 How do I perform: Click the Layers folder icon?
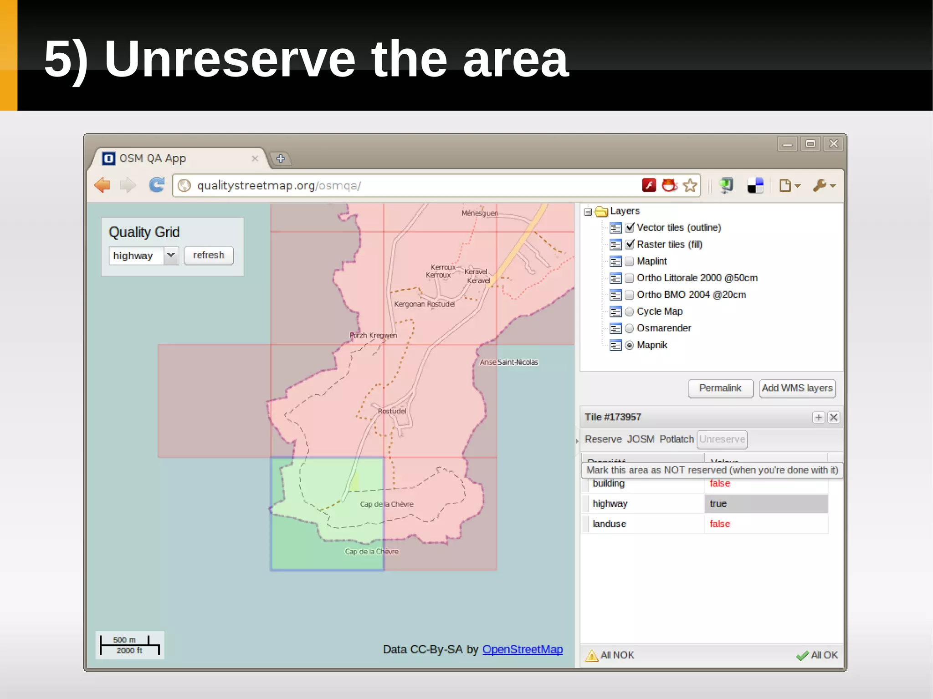coord(601,211)
